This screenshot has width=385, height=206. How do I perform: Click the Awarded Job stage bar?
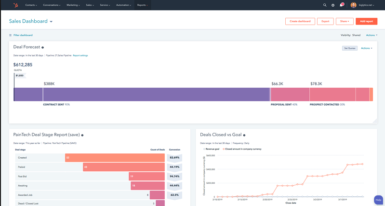tap(157, 195)
